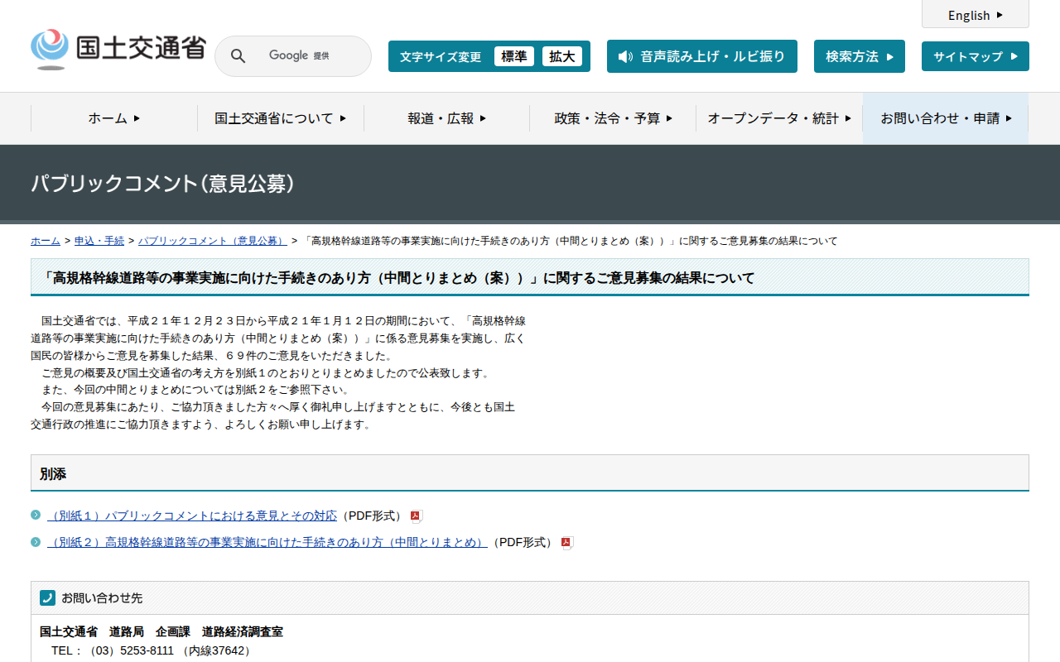The width and height of the screenshot is (1060, 662).
Task: Click the PDF icon next to 別紙２ link
Action: [x=566, y=543]
